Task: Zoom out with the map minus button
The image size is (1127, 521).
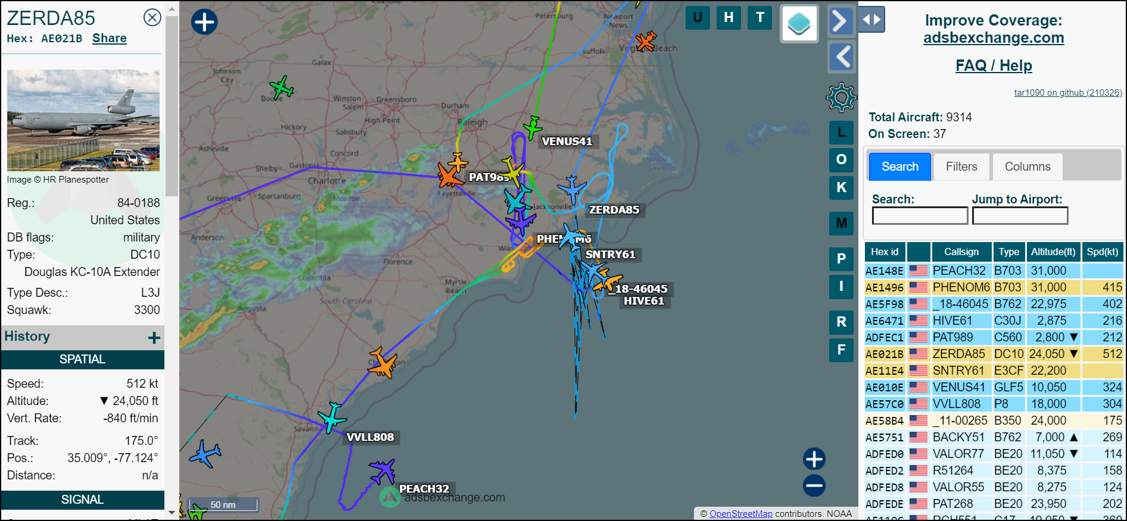Action: point(814,486)
